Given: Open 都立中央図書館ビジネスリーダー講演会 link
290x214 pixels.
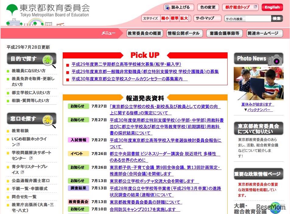Looking at the screenshot, I should [165, 157].
